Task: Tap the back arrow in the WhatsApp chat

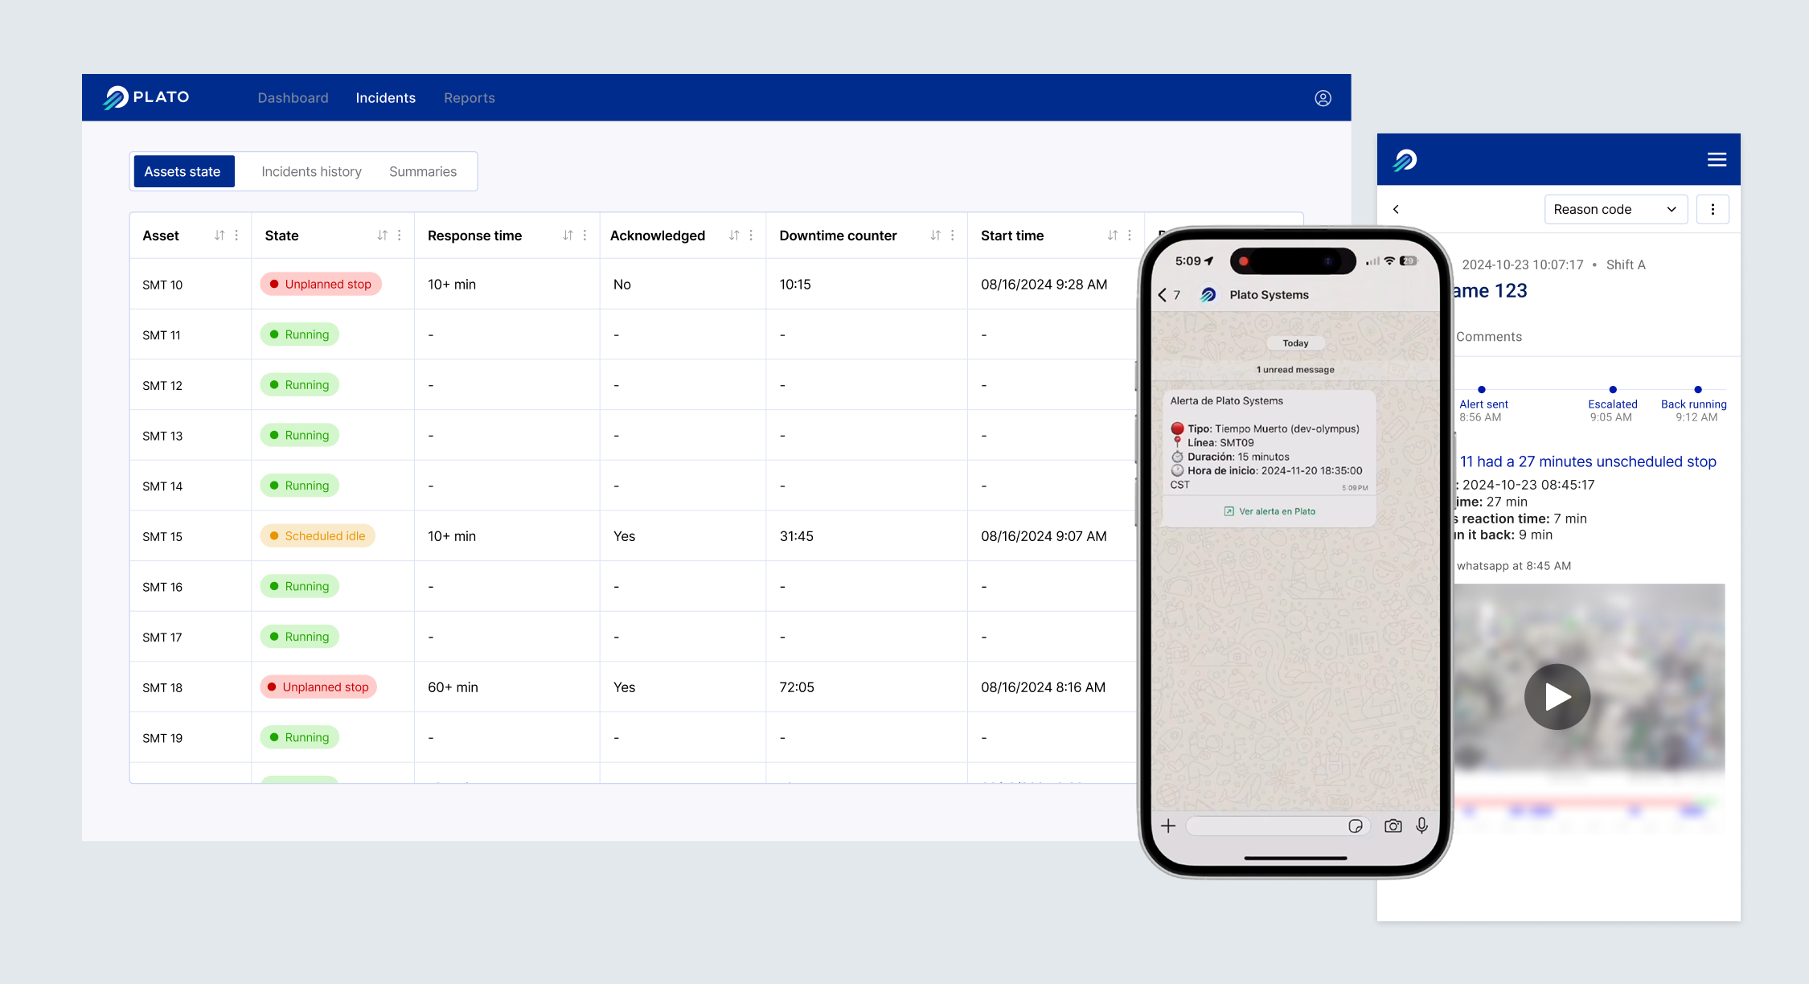Action: pyautogui.click(x=1163, y=295)
